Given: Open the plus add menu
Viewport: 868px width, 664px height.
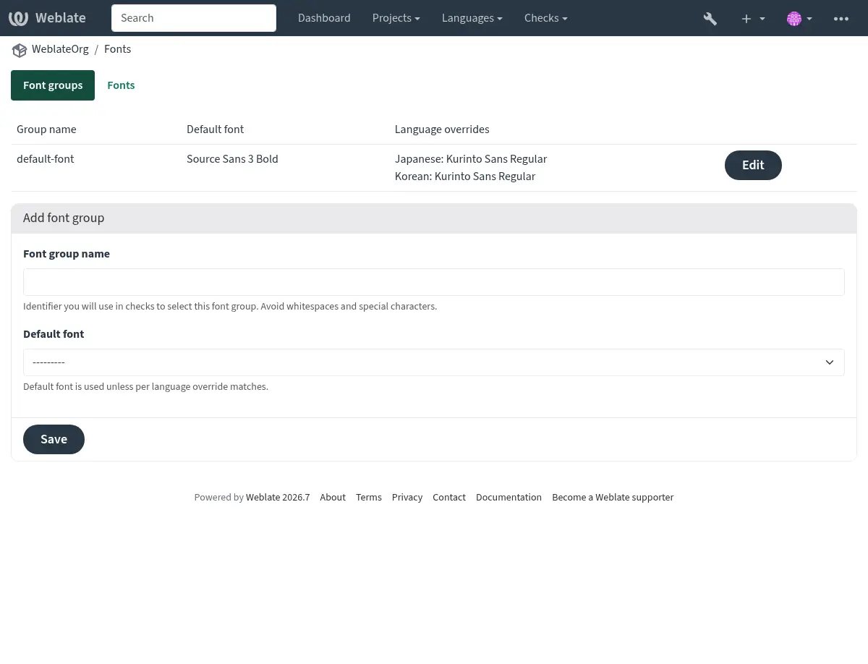Looking at the screenshot, I should click(x=753, y=18).
